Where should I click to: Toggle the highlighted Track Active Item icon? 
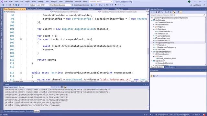click(x=174, y=12)
